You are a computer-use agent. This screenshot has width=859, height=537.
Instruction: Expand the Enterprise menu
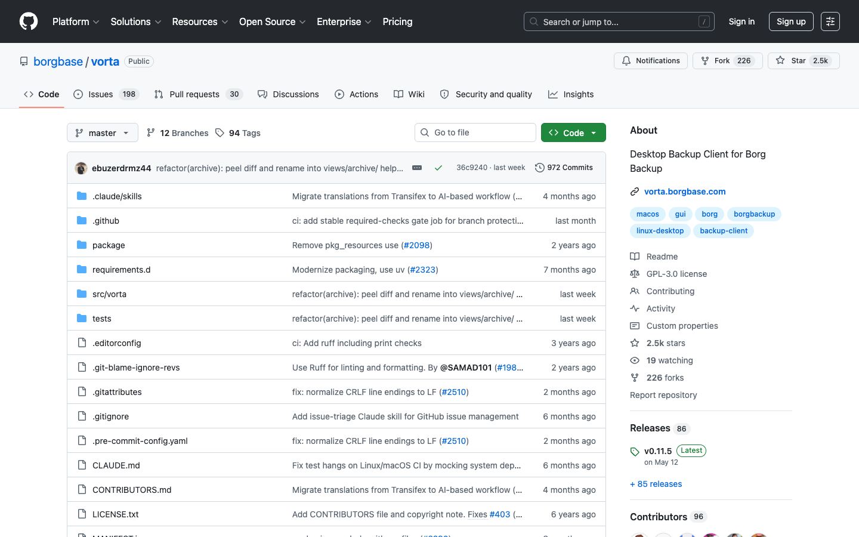(x=344, y=21)
